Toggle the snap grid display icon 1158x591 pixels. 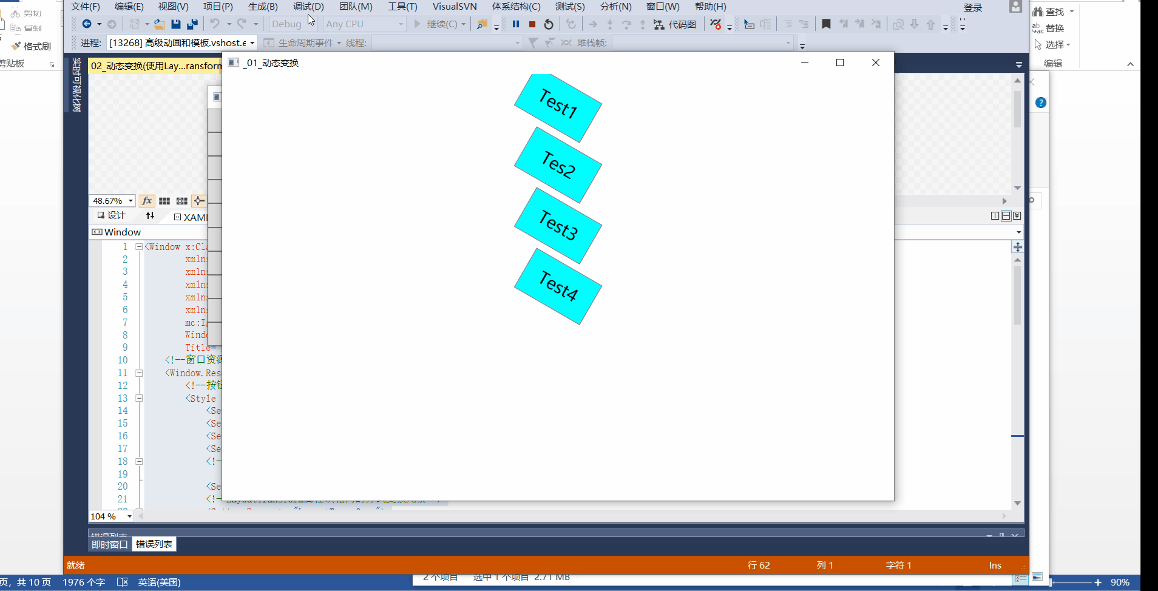(164, 201)
